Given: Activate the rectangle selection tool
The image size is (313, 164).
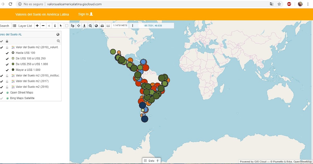Looking at the screenshot, I should (x=67, y=26).
